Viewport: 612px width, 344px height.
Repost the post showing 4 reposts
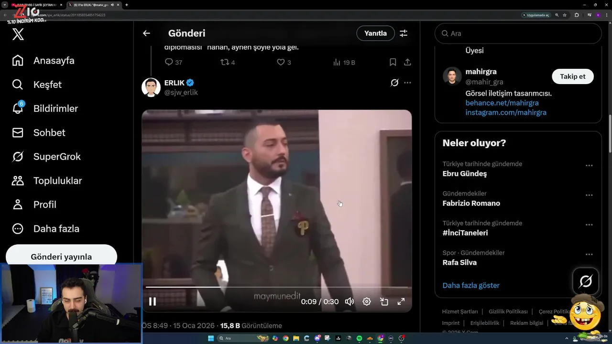(x=228, y=62)
